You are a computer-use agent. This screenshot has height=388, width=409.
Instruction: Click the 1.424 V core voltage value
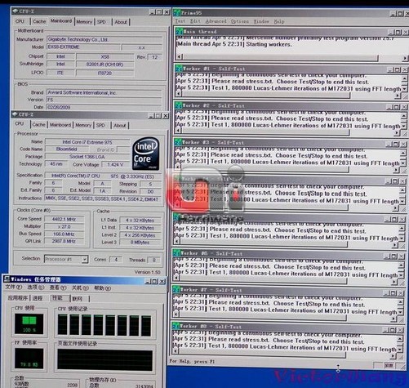(115, 164)
